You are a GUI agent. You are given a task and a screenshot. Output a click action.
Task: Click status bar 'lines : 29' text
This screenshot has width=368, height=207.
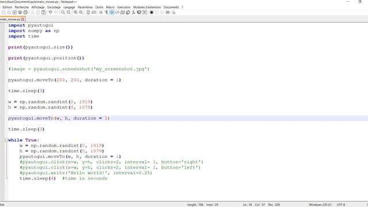click(x=212, y=205)
